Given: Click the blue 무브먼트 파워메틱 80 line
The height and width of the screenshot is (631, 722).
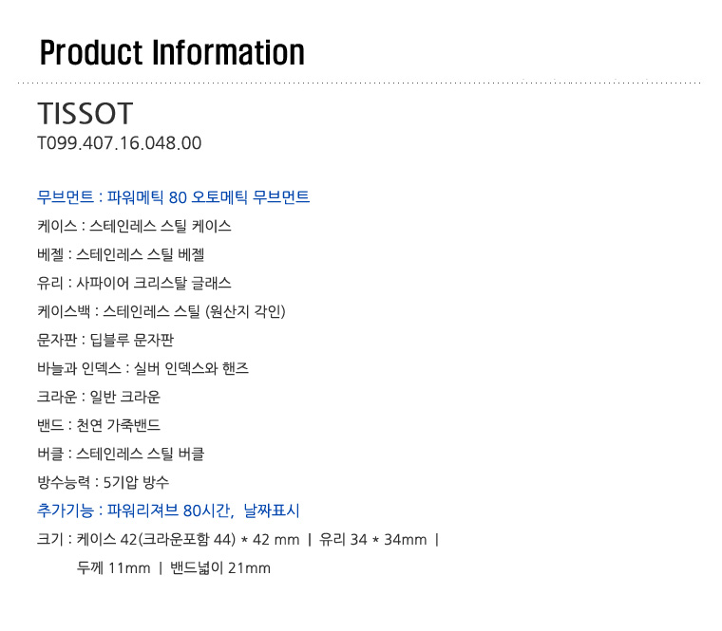Looking at the screenshot, I should point(173,196).
